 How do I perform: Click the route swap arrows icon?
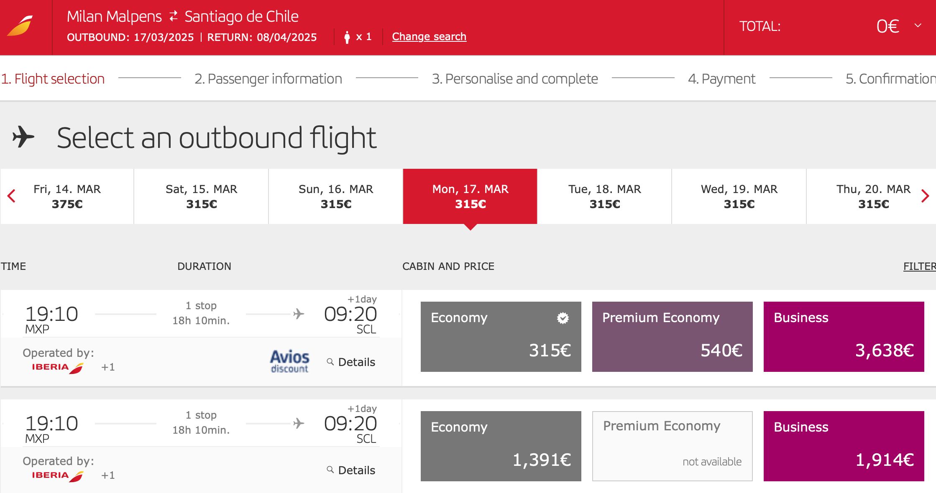click(x=173, y=17)
